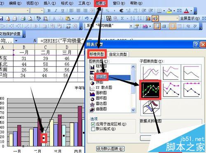The image size is (206, 153).
Task: Open the undo history dropdown
Action: click(91, 19)
